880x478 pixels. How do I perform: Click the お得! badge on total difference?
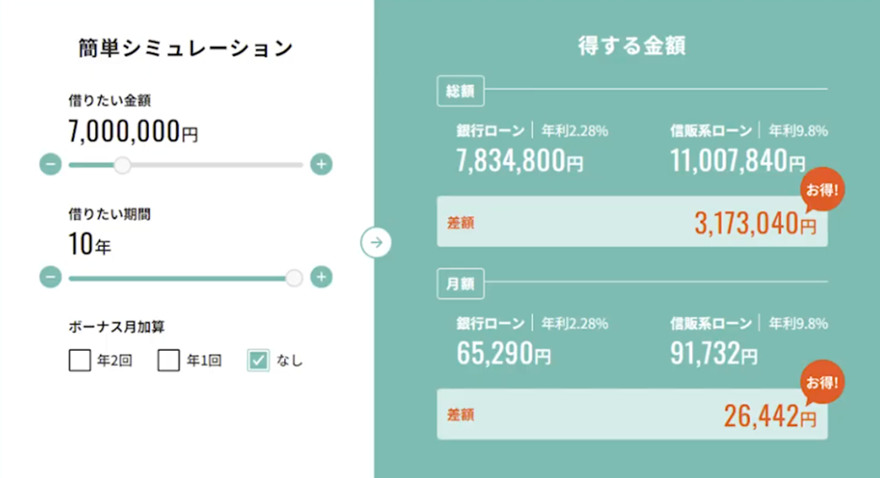point(822,190)
